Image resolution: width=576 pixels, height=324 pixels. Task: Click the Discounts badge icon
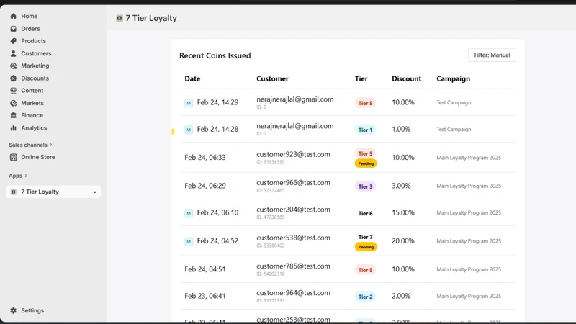point(14,78)
